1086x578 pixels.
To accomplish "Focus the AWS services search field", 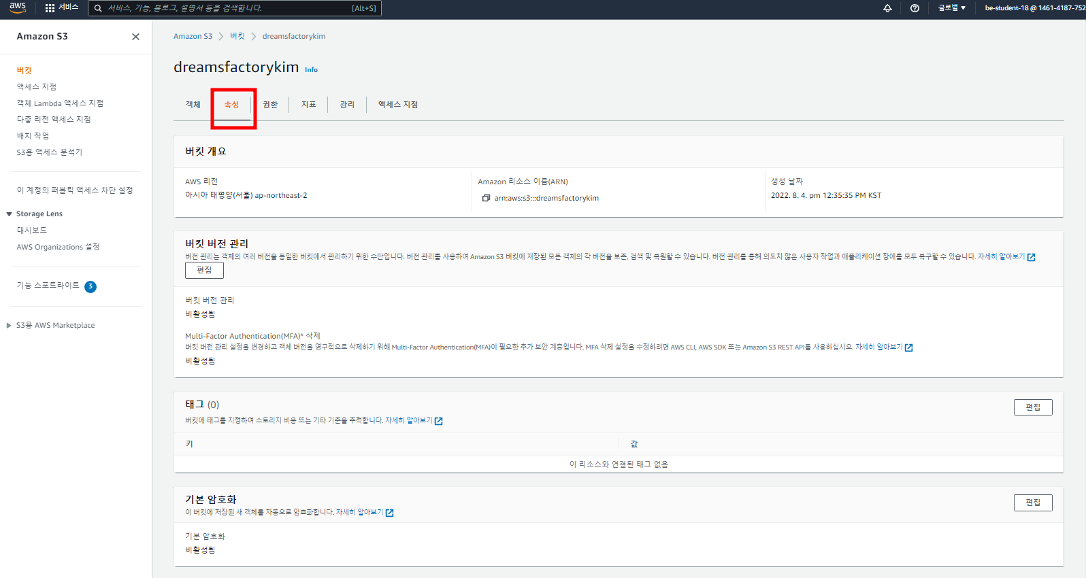I will tap(235, 8).
